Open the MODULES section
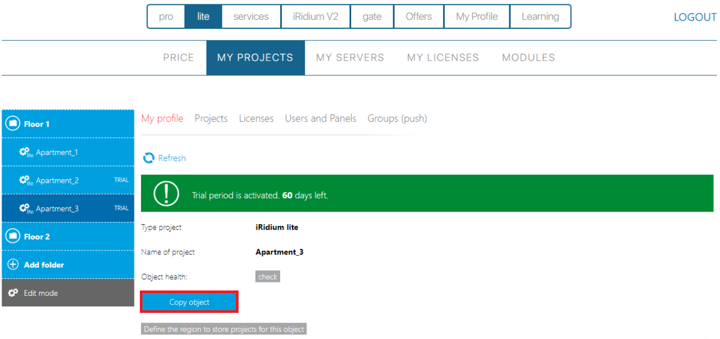The width and height of the screenshot is (720, 339). point(528,58)
